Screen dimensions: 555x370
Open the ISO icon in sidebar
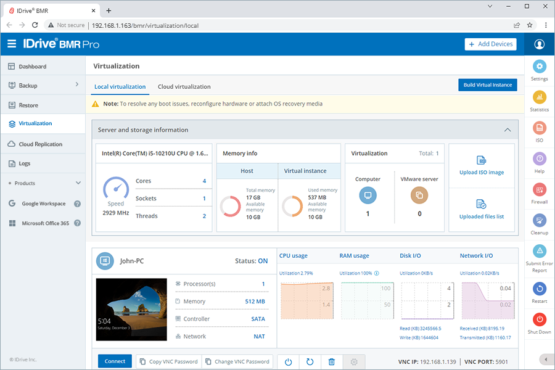[539, 128]
